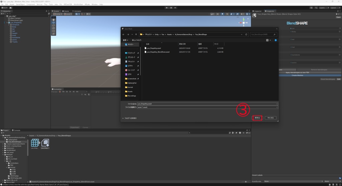Click the dialog search box

coord(263,34)
